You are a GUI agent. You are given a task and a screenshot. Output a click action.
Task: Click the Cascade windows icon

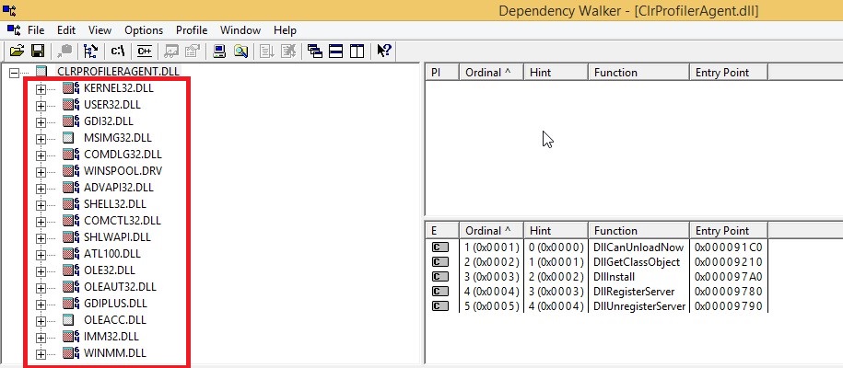click(315, 51)
